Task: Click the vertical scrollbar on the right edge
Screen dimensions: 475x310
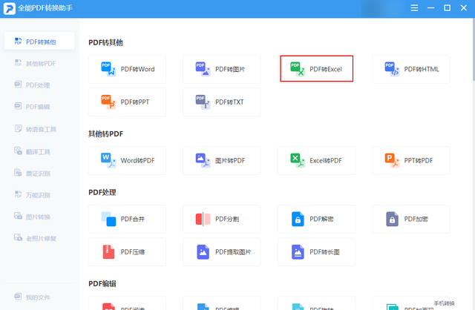Action: tap(474, 50)
